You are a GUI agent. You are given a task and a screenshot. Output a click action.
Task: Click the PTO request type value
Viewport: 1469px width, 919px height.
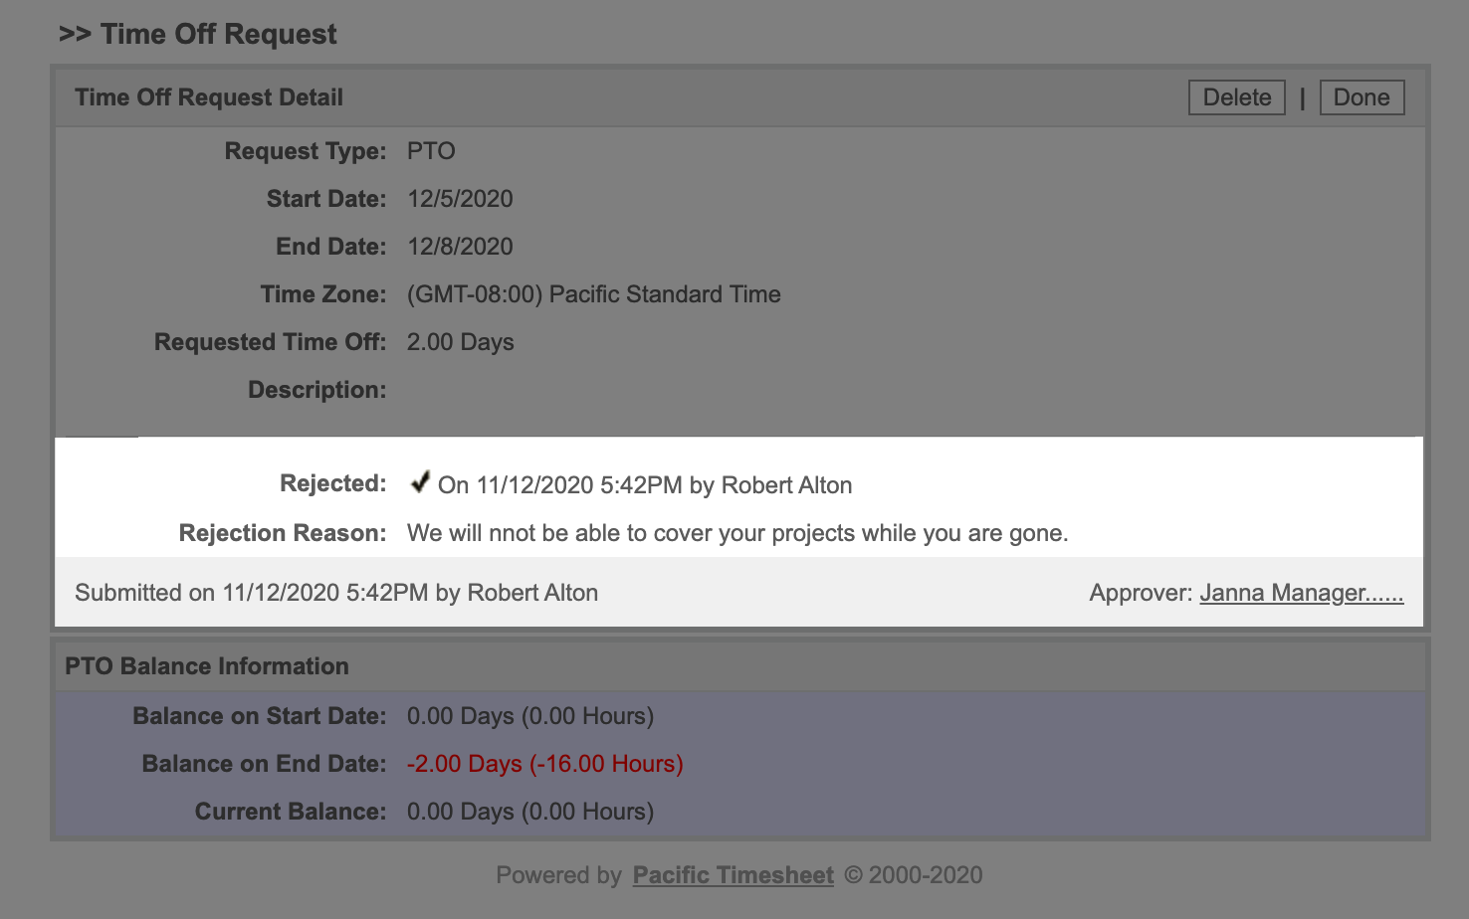(431, 151)
